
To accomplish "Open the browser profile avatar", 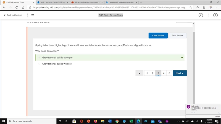I will tap(211, 7).
